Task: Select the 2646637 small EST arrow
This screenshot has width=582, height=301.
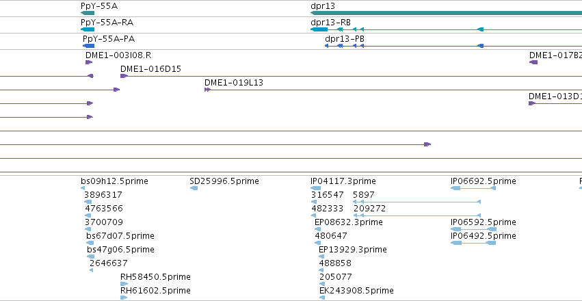Action: 92,270
